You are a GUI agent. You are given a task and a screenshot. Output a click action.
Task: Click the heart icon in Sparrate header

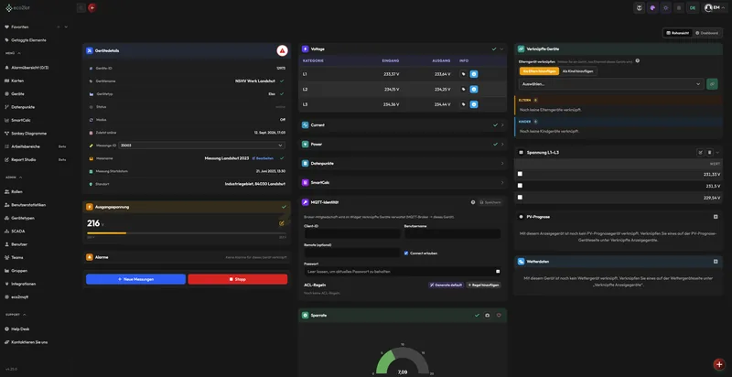pyautogui.click(x=499, y=316)
